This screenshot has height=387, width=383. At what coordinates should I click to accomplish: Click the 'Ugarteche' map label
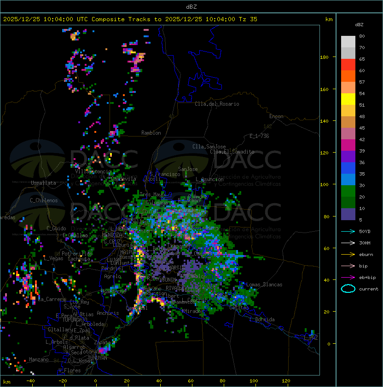[x=113, y=292]
